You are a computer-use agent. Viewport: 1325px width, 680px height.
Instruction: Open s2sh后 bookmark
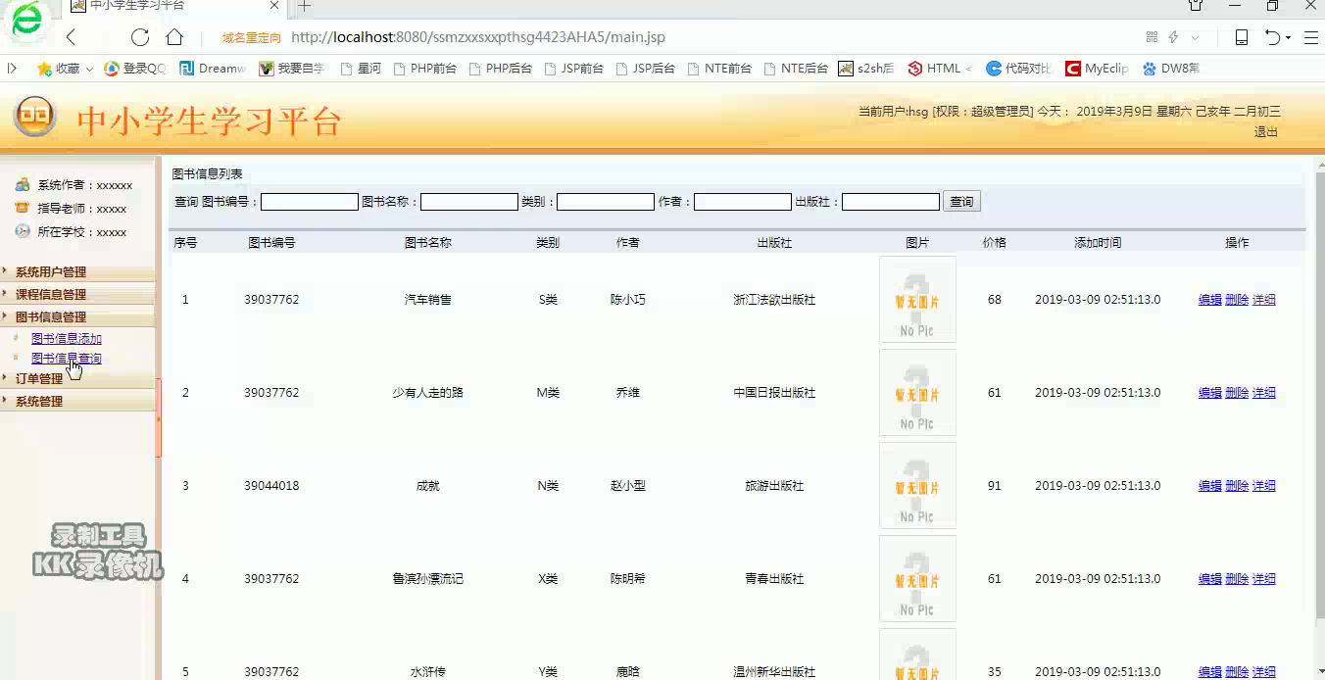(865, 69)
